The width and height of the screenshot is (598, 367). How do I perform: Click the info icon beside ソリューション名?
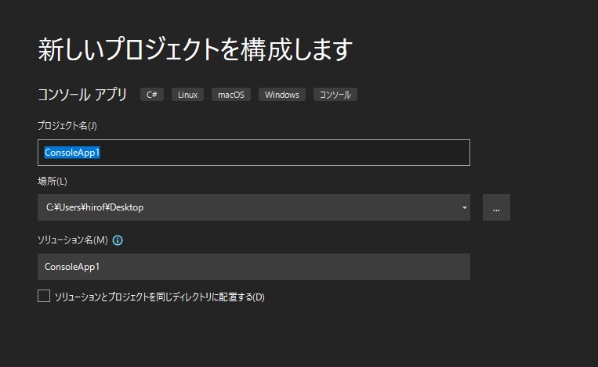[x=118, y=240]
